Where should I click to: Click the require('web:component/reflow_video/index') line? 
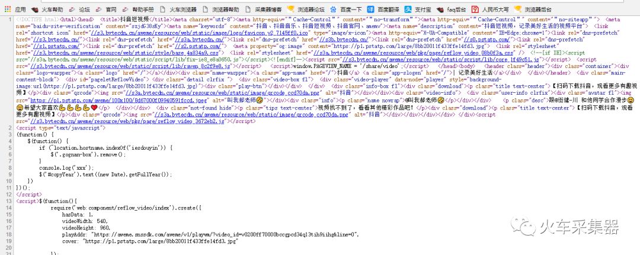(126, 208)
